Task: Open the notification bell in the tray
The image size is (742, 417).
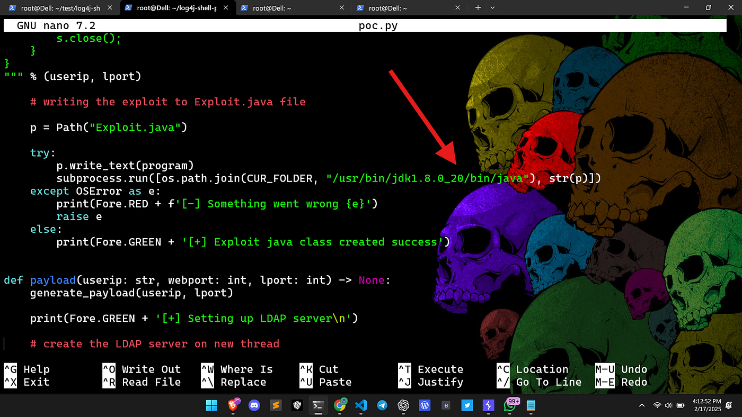Action: 729,406
